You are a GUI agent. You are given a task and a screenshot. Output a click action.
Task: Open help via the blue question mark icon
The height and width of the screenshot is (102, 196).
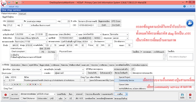[x=184, y=6]
